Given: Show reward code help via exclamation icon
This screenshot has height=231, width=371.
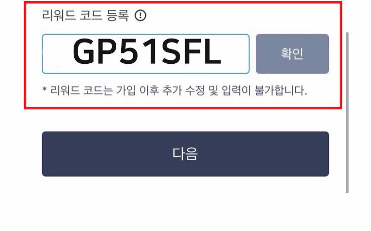Looking at the screenshot, I should pyautogui.click(x=140, y=15).
